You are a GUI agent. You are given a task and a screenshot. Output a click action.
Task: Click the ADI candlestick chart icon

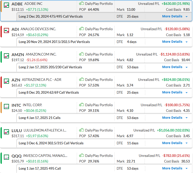tap(7, 30)
